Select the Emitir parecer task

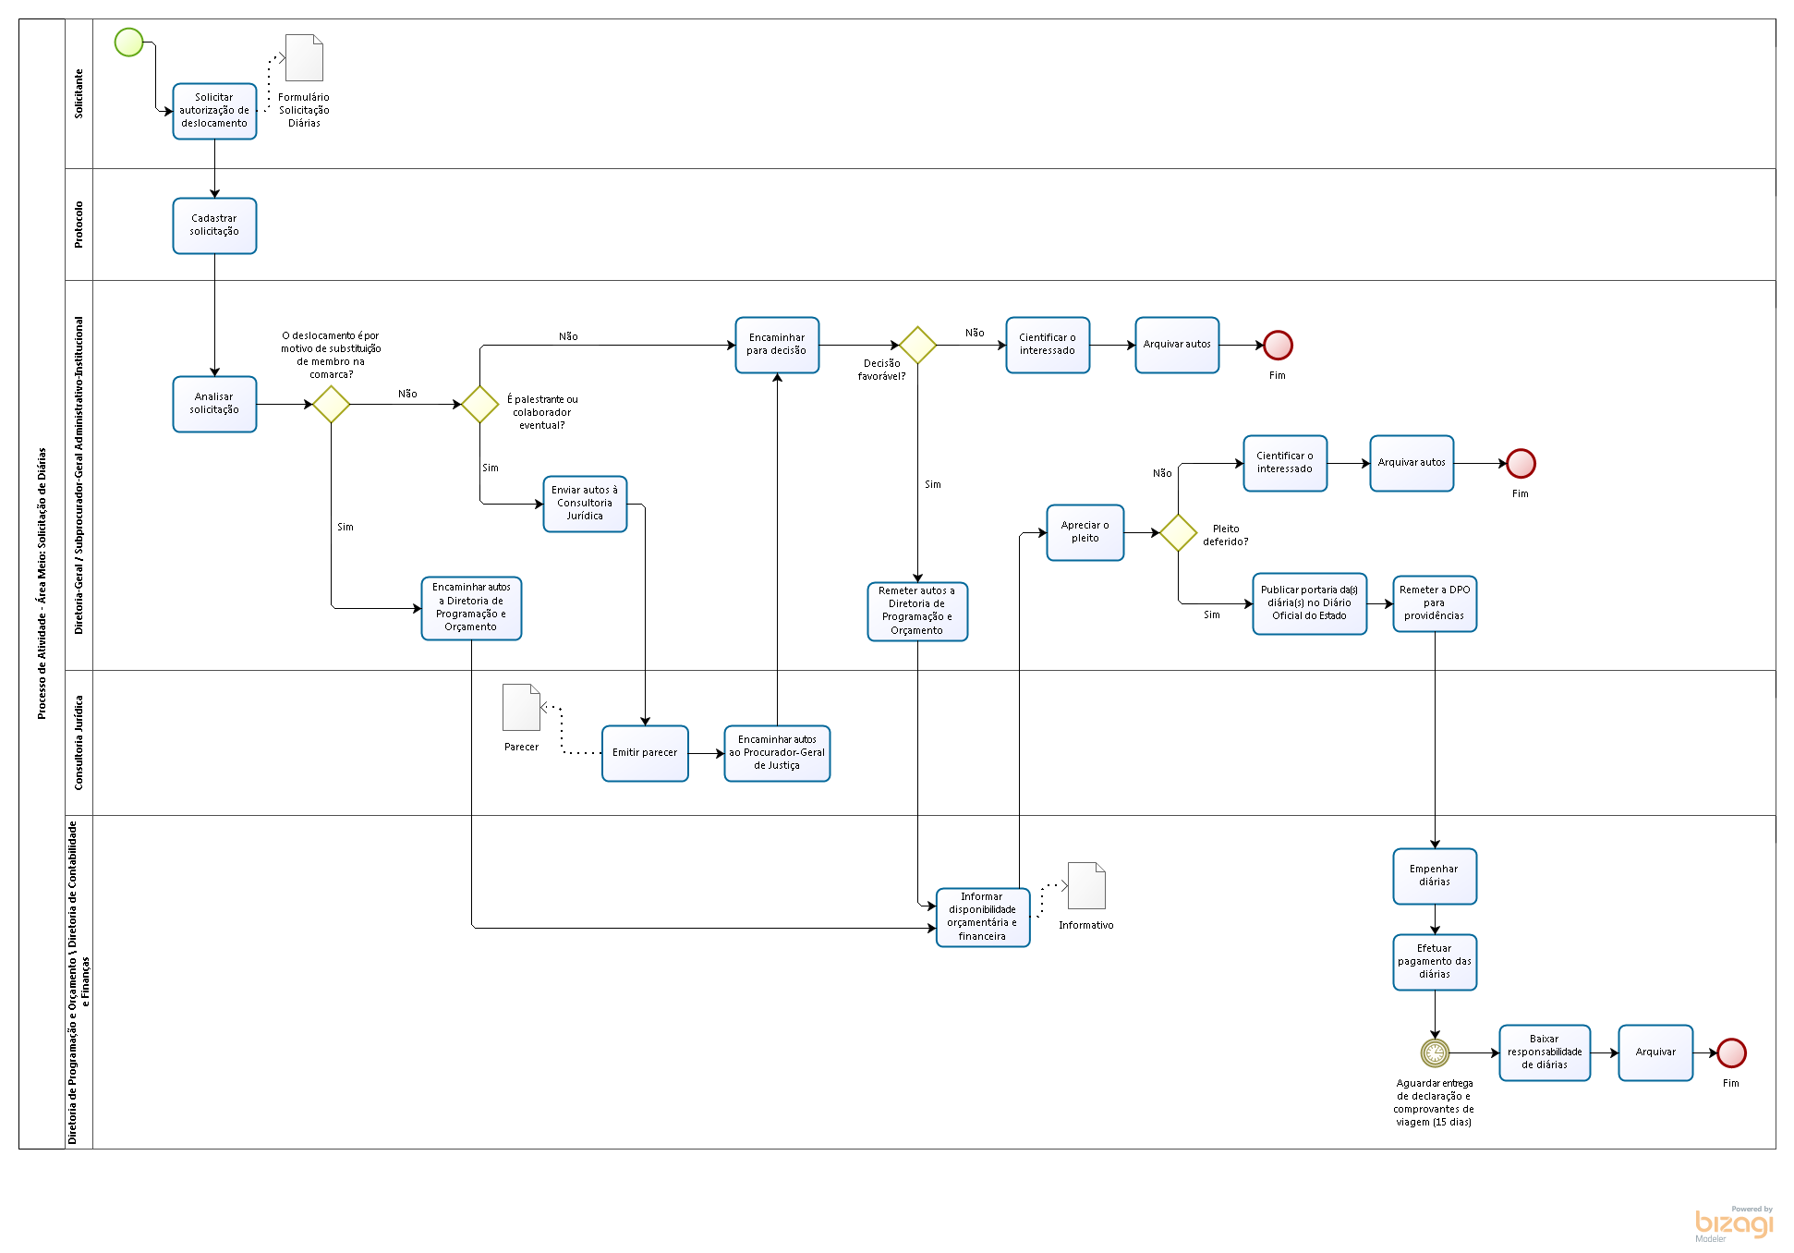coord(645,753)
